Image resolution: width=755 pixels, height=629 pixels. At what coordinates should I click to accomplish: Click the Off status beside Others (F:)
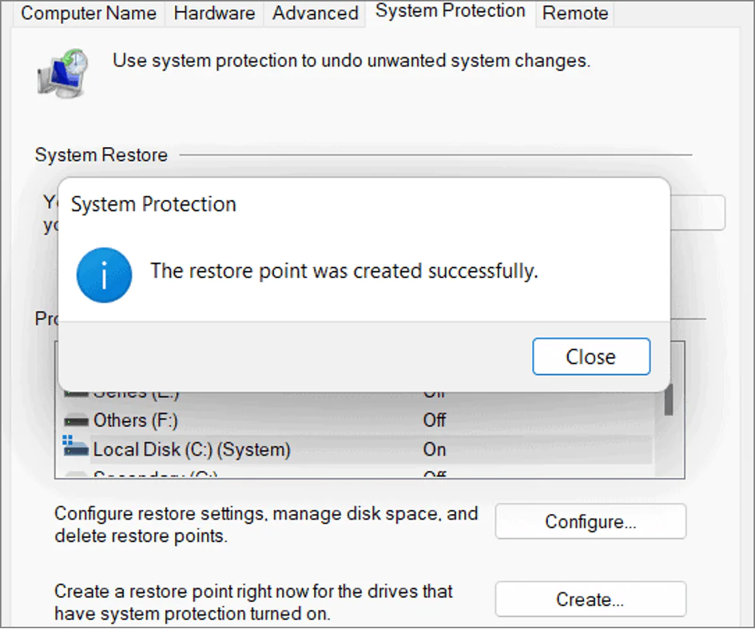(x=435, y=420)
